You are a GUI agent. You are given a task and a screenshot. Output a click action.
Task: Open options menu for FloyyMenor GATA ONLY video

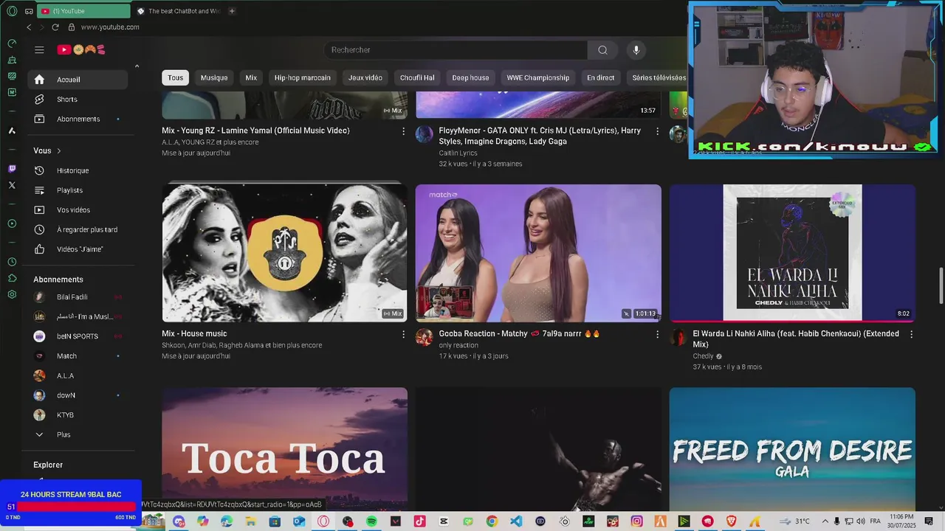(x=657, y=131)
